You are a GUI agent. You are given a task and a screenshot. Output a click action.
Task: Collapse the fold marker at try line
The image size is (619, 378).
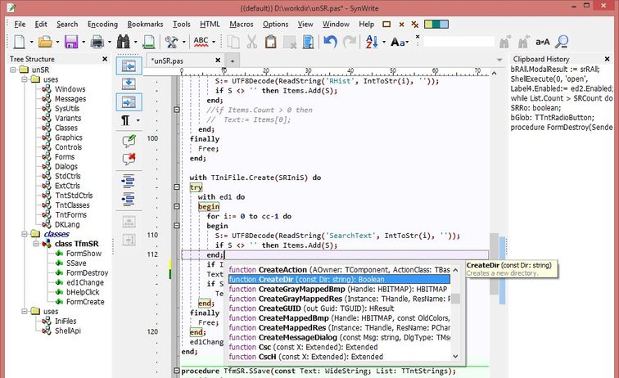coord(177,187)
